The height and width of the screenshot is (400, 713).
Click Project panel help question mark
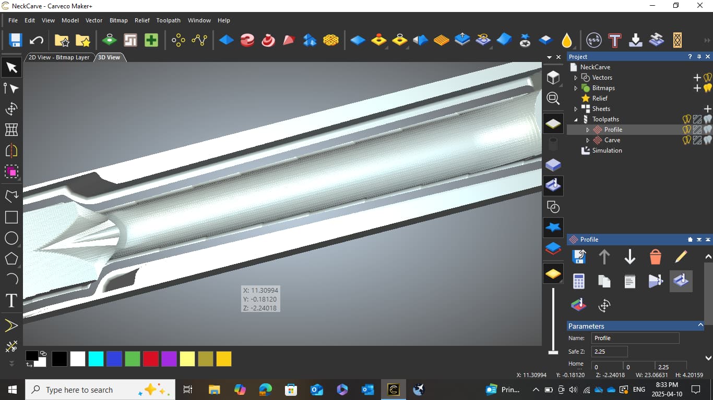690,57
